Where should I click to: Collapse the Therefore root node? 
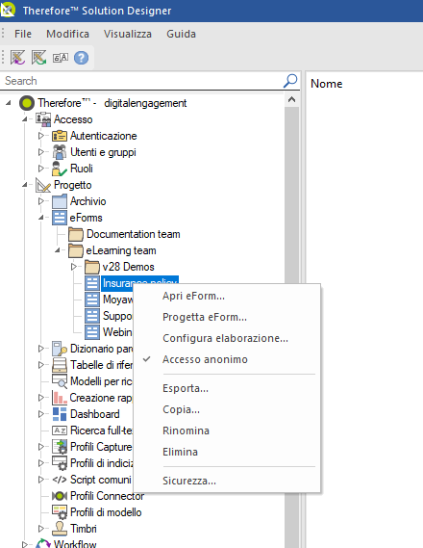point(9,103)
